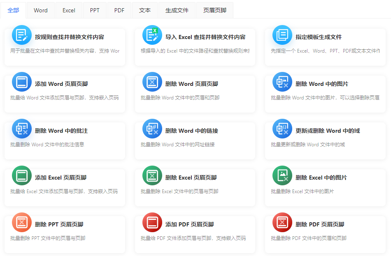Open 删除 PPT 页眉页脚 title
Image resolution: width=391 pixels, height=256 pixels.
pyautogui.click(x=59, y=224)
